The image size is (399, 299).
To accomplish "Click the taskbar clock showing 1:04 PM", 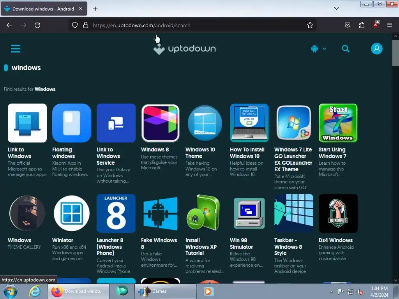I will point(379,292).
